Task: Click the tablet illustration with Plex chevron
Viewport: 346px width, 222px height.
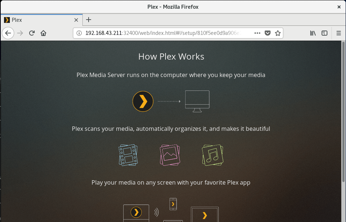Action: [205, 214]
